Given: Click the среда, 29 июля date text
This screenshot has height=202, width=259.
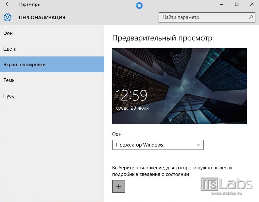Looking at the screenshot, I should tap(132, 108).
